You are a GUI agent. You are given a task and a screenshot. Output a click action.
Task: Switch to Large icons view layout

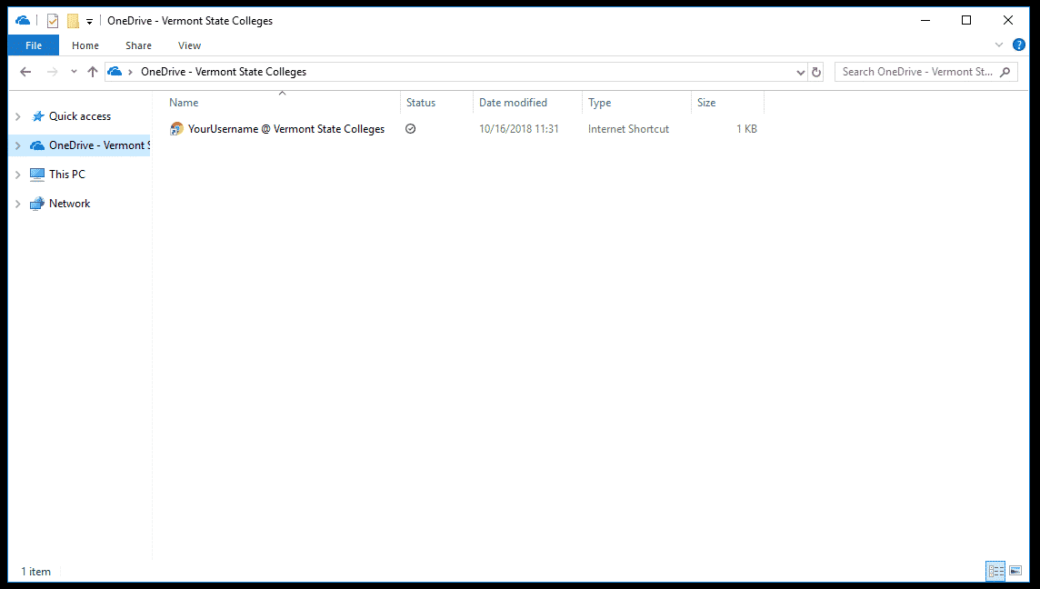click(1015, 571)
